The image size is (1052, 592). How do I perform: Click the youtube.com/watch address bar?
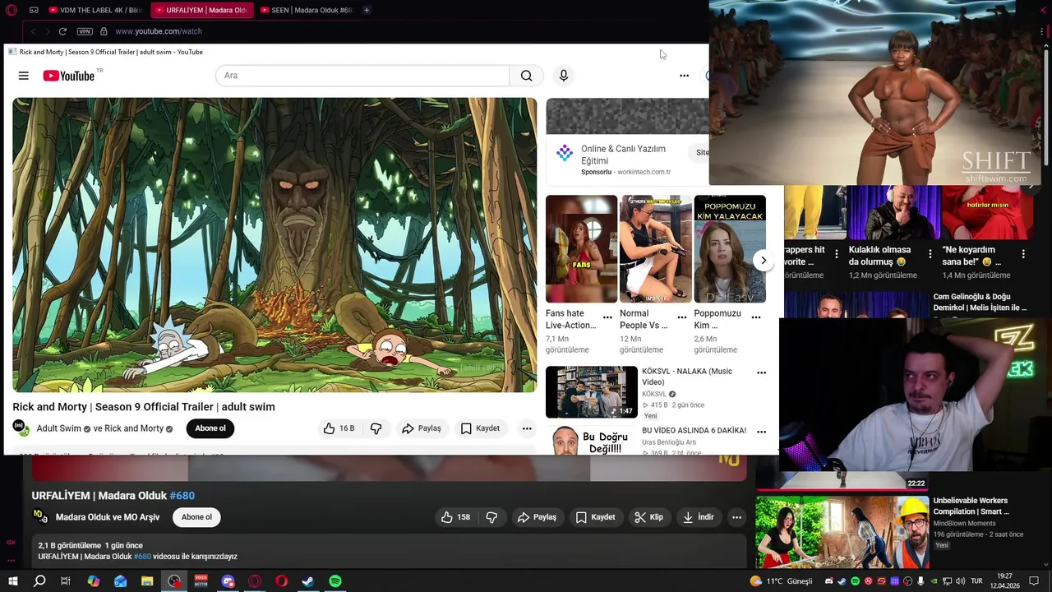click(x=159, y=31)
